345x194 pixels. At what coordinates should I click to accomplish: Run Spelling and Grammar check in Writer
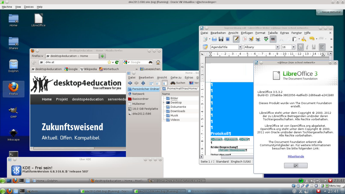(266, 39)
